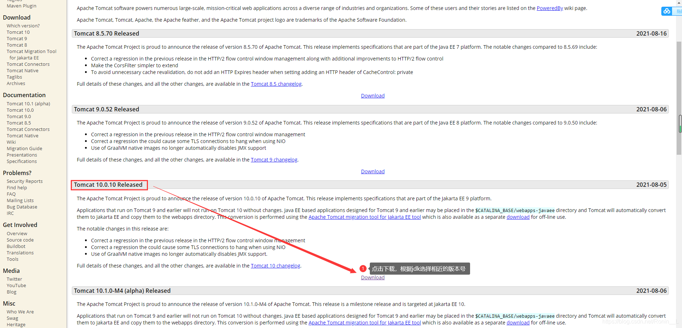Click the Get Involved sidebar heading
682x328 pixels.
pyautogui.click(x=20, y=225)
